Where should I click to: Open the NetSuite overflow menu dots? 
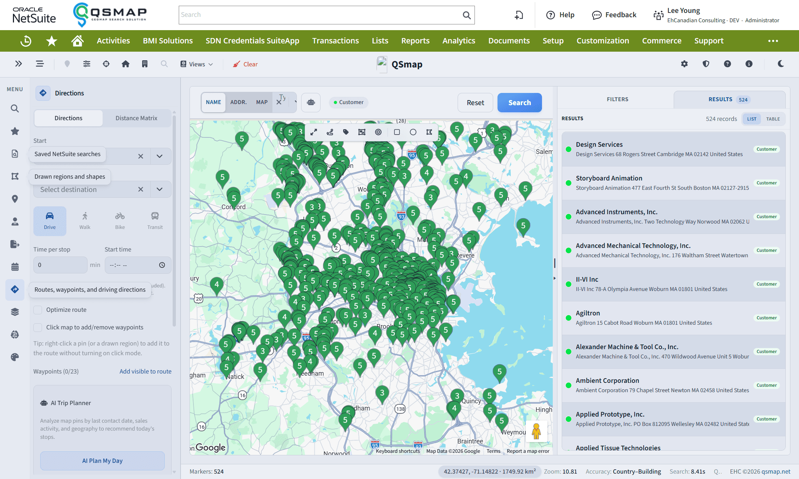(x=773, y=41)
